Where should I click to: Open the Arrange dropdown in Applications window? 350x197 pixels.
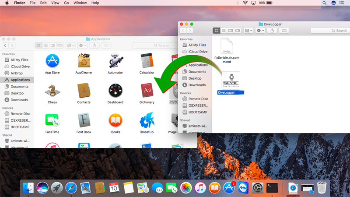click(x=71, y=46)
